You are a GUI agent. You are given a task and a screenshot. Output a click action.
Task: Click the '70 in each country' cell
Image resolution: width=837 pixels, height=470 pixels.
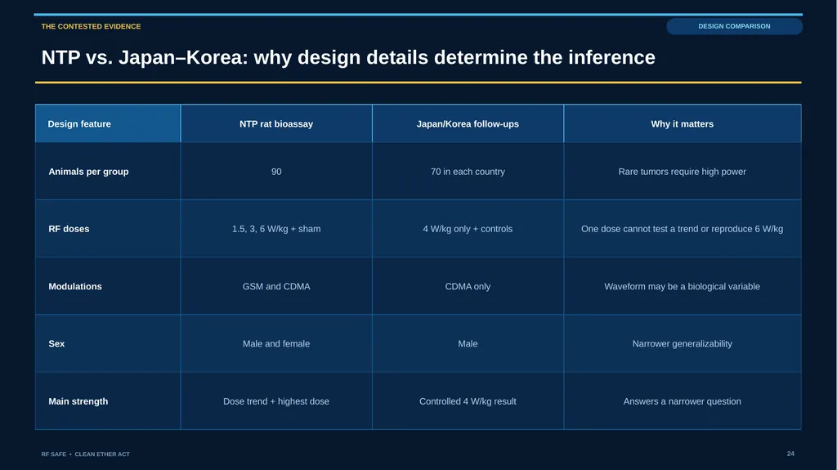(468, 172)
